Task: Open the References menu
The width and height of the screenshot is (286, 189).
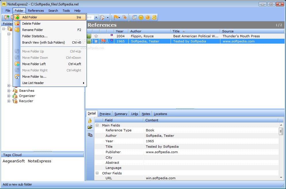Action: point(36,11)
